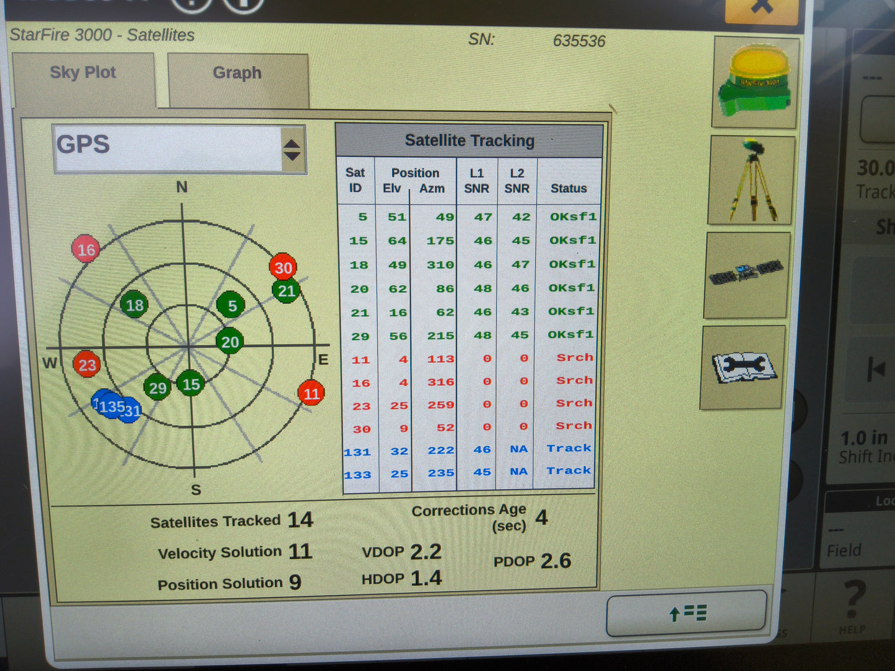Click the Satellites Tracked value 14
Screen dimensions: 895x671
click(301, 520)
